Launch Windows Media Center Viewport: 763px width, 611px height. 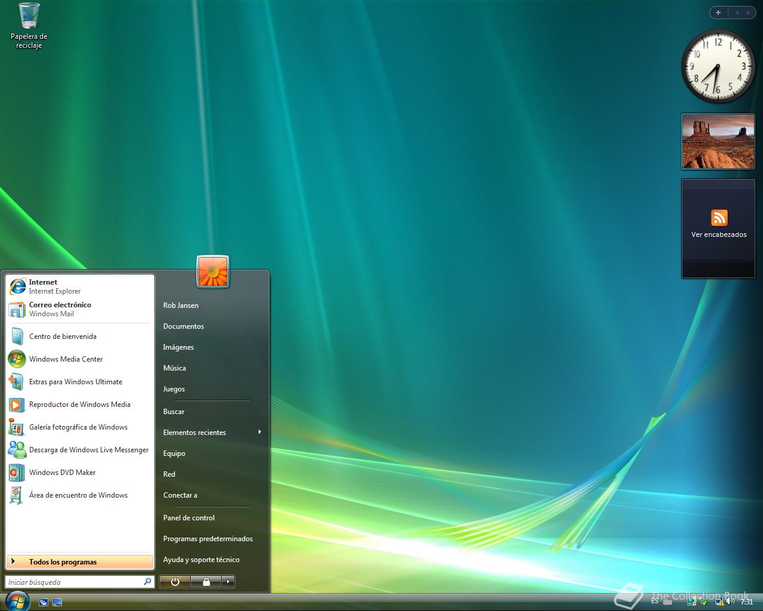point(79,359)
